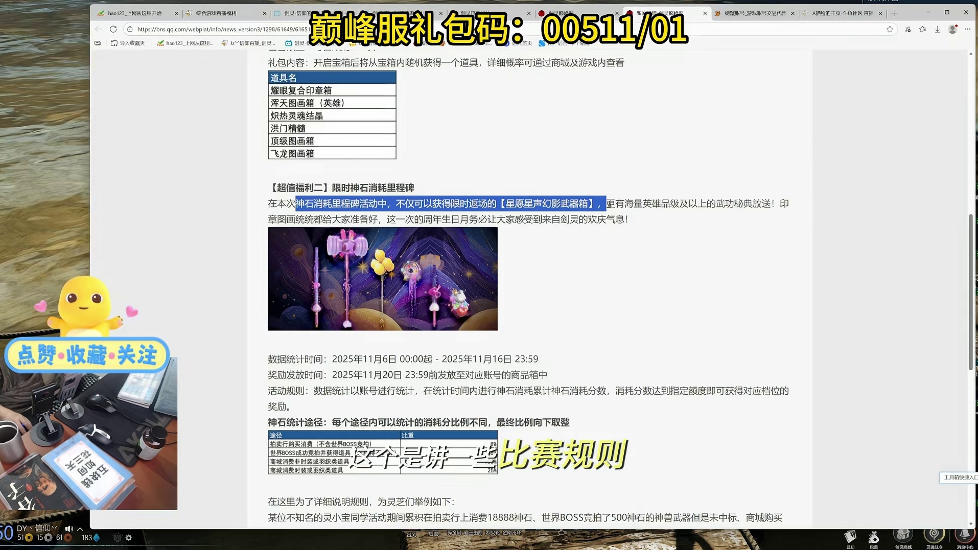Switch to the 螃蟹账号_游戏账号交易 tab
The height and width of the screenshot is (550, 978).
tap(754, 13)
